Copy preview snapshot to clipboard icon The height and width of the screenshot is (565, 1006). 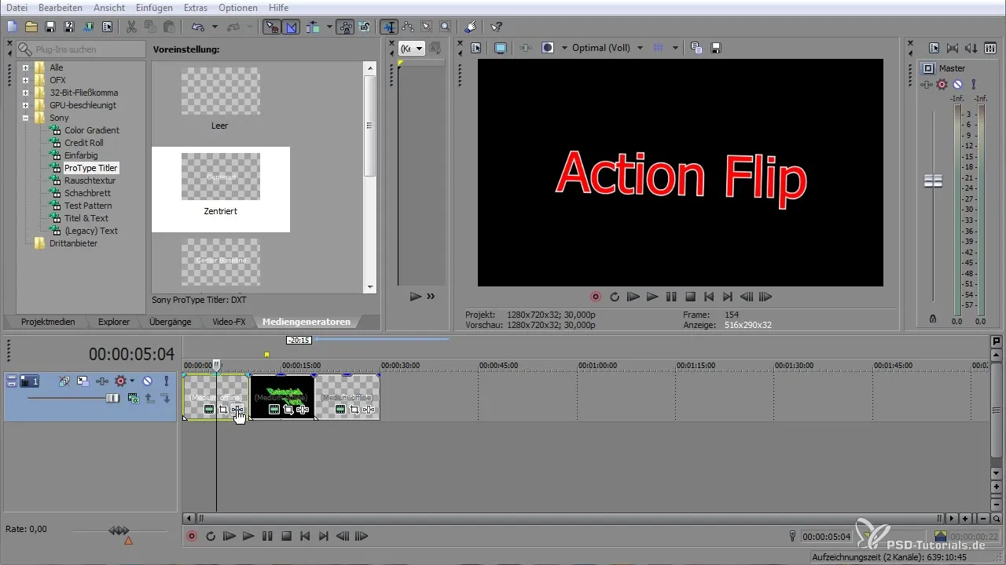pyautogui.click(x=696, y=48)
